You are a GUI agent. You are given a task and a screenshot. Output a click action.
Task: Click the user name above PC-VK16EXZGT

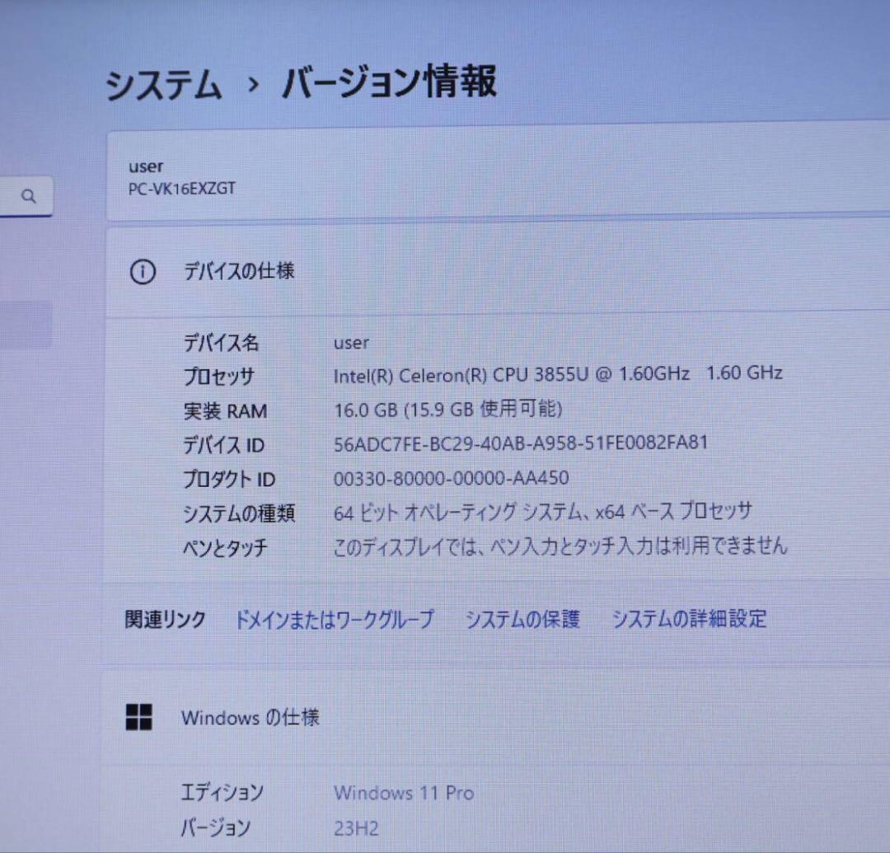pyautogui.click(x=146, y=166)
